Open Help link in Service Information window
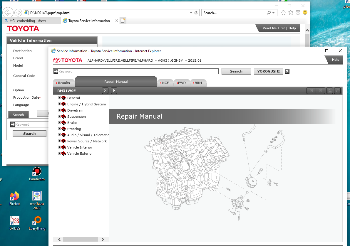Image resolution: width=350 pixels, height=246 pixels. [336, 60]
